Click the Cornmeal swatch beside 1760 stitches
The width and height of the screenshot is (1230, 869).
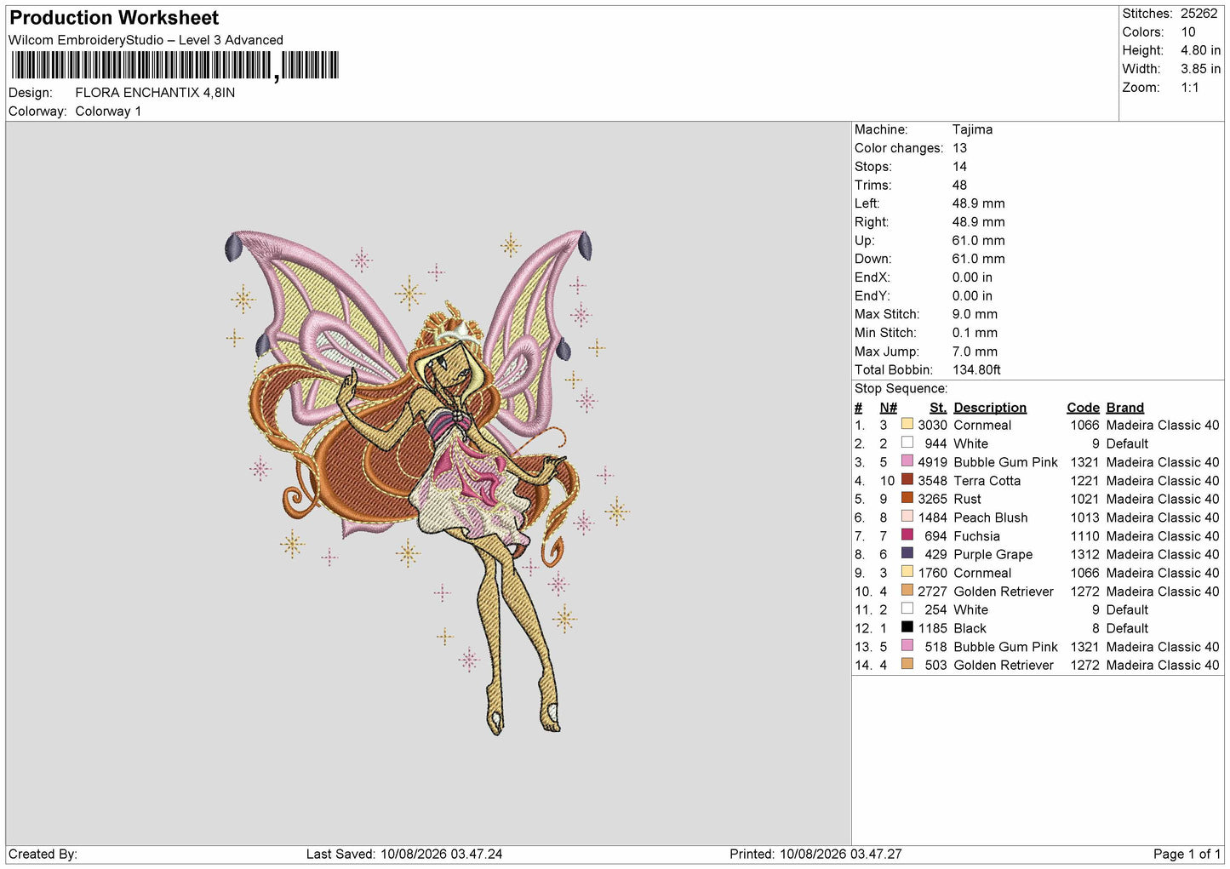[x=907, y=572]
